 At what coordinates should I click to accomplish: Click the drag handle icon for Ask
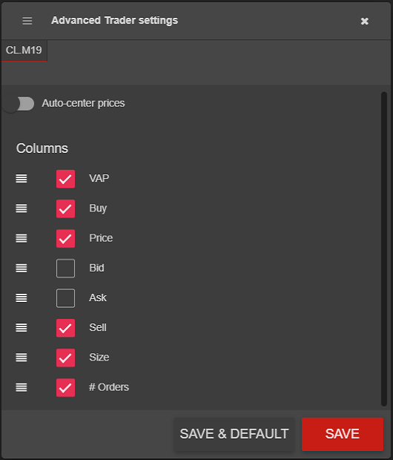point(22,298)
